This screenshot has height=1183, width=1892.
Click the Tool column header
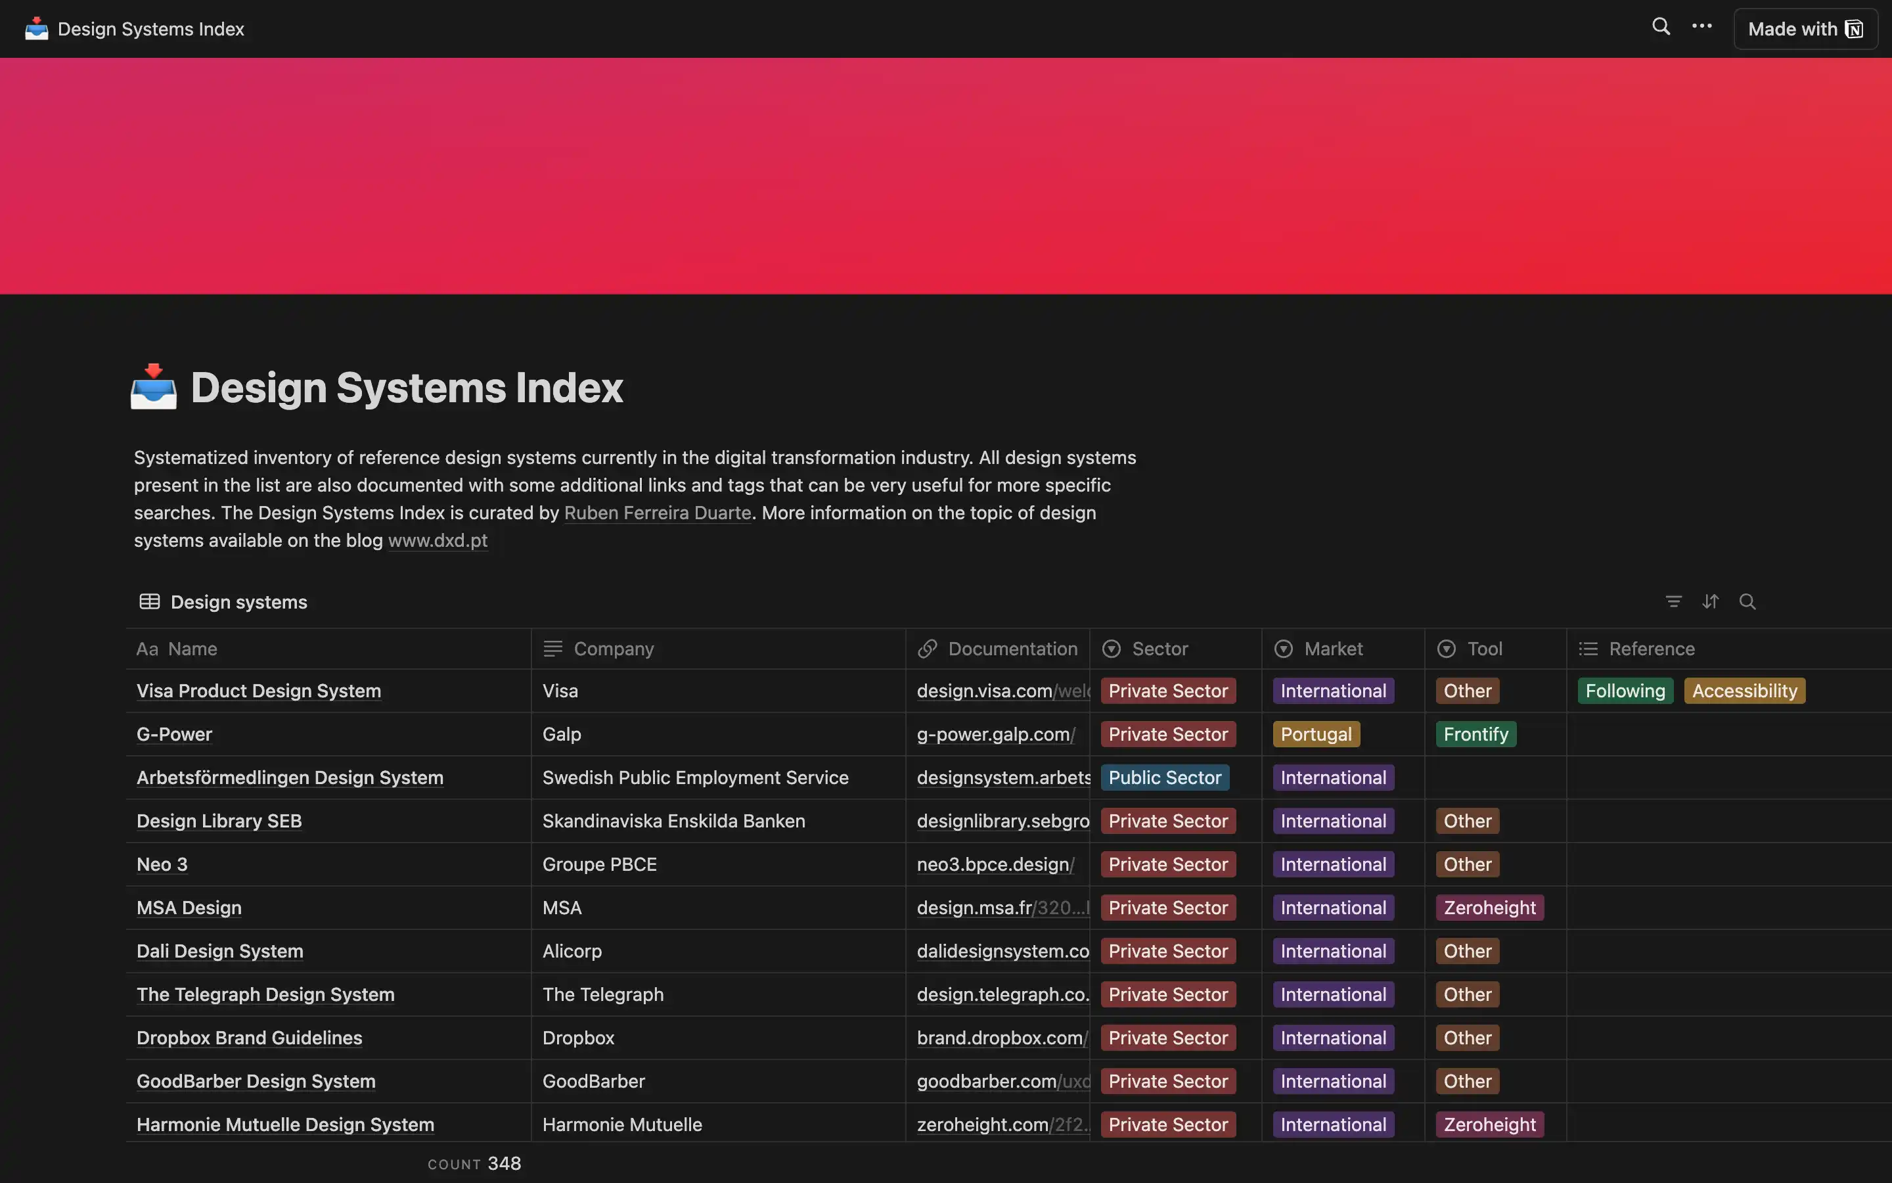[1496, 649]
